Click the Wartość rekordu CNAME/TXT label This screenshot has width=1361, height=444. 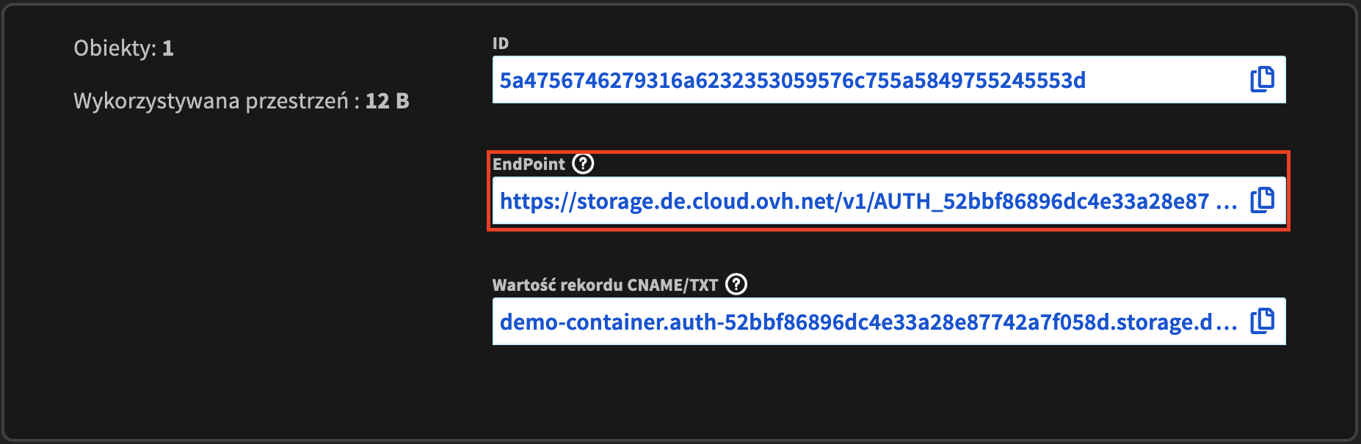[x=605, y=285]
